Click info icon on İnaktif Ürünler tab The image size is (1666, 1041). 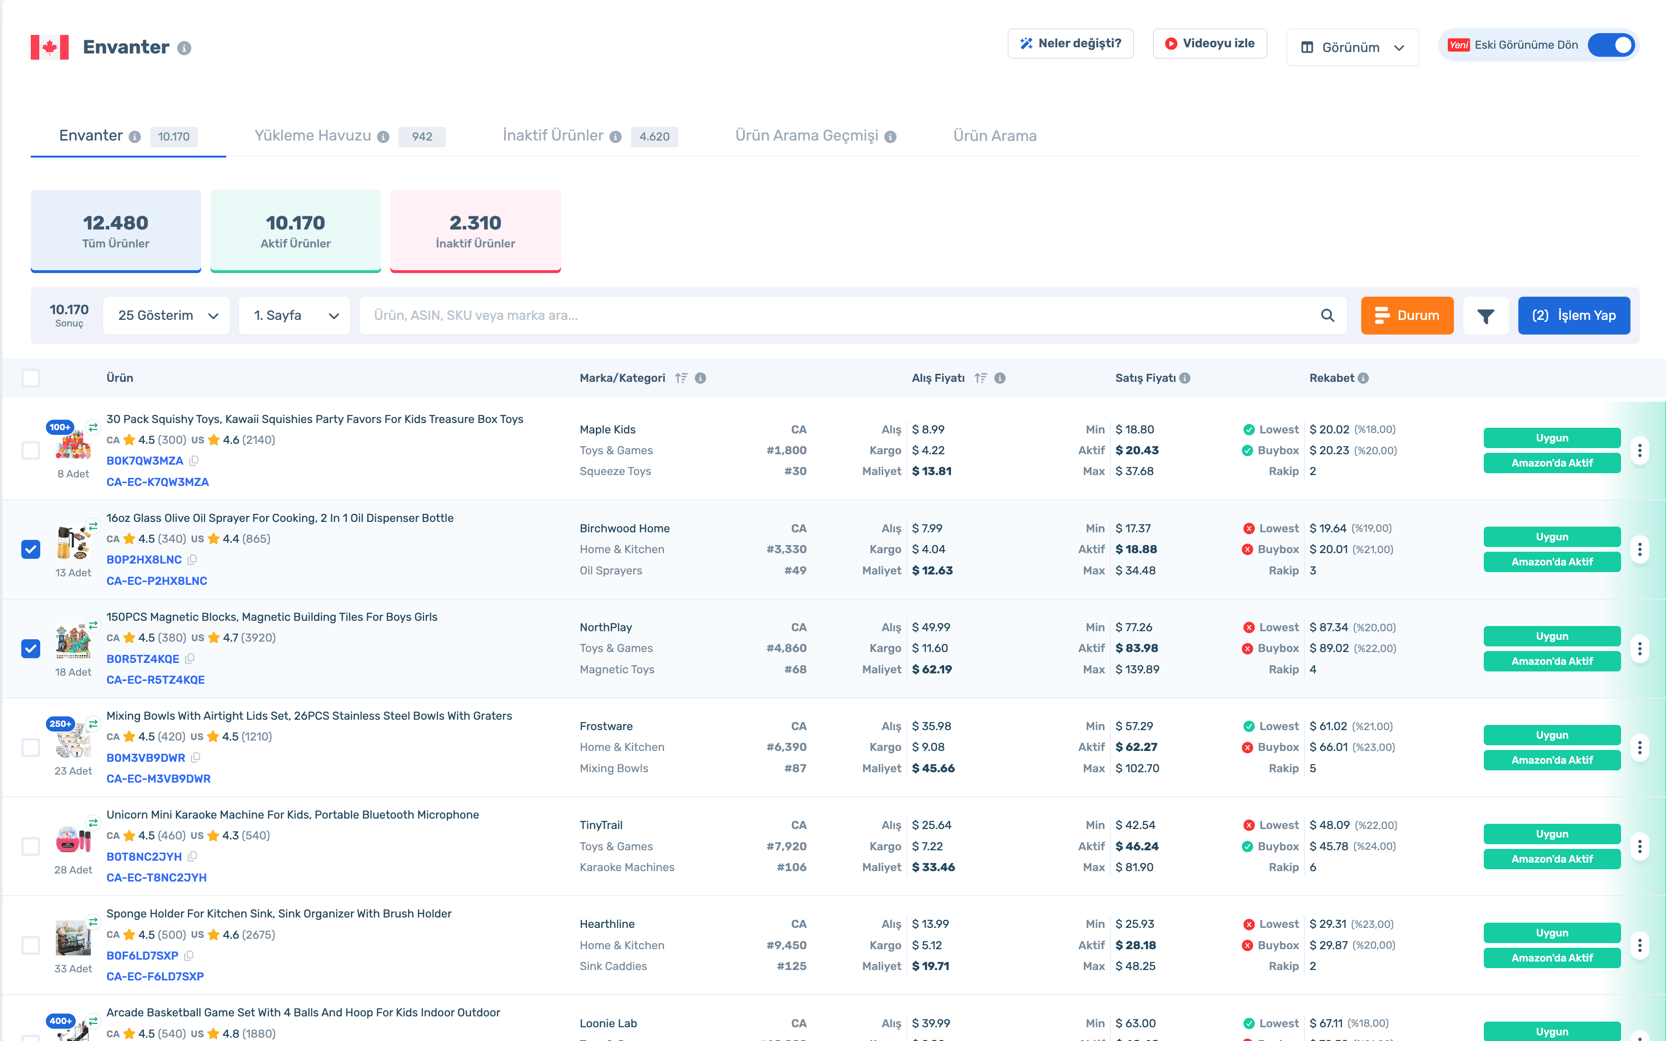615,137
